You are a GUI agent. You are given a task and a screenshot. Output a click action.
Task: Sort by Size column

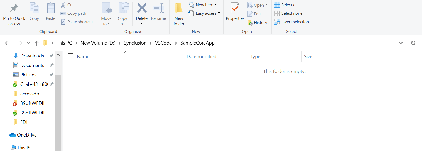click(x=308, y=57)
